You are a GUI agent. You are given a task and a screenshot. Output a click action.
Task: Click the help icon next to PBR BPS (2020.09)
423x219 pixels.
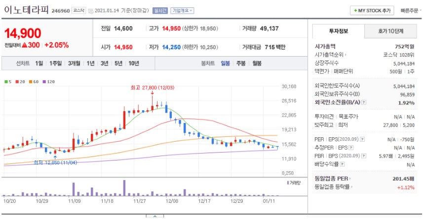click(364, 156)
